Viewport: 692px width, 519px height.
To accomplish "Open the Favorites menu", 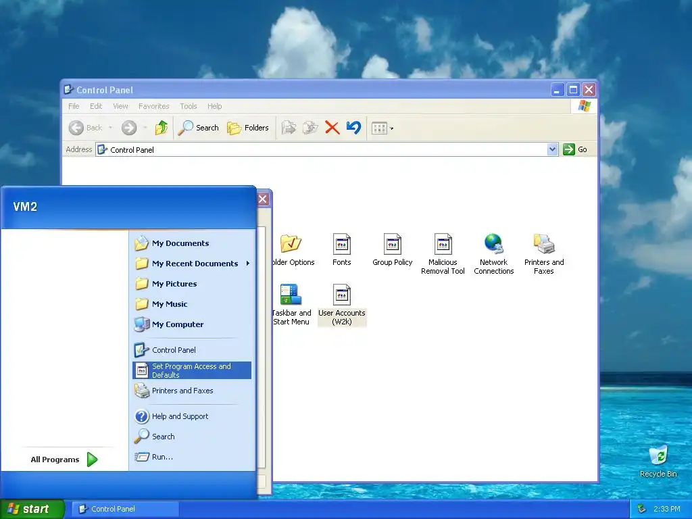I will [x=153, y=106].
